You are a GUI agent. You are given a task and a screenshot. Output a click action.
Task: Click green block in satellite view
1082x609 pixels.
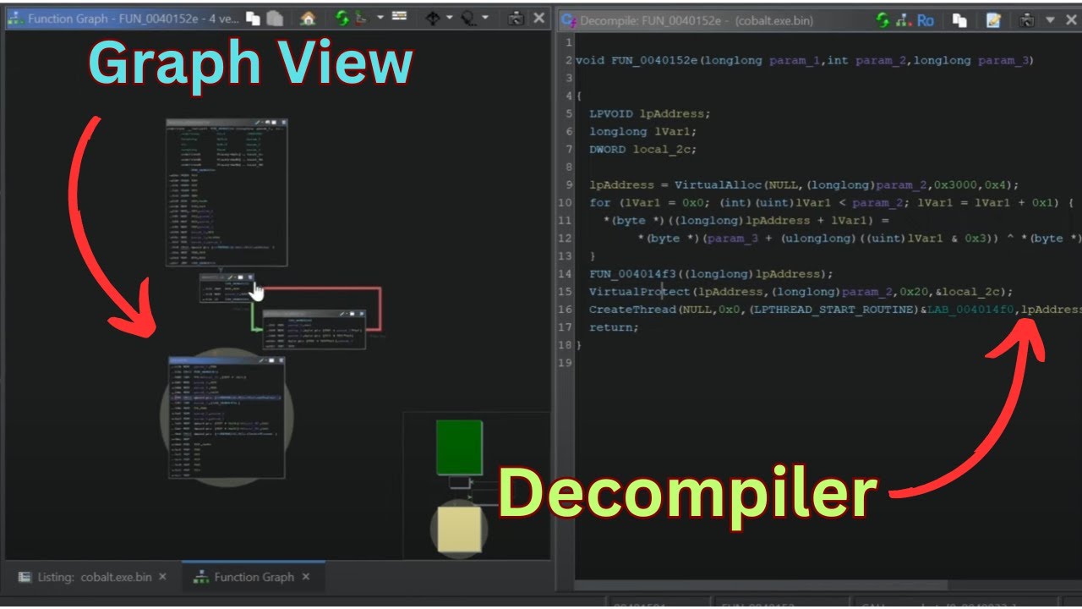click(x=459, y=447)
